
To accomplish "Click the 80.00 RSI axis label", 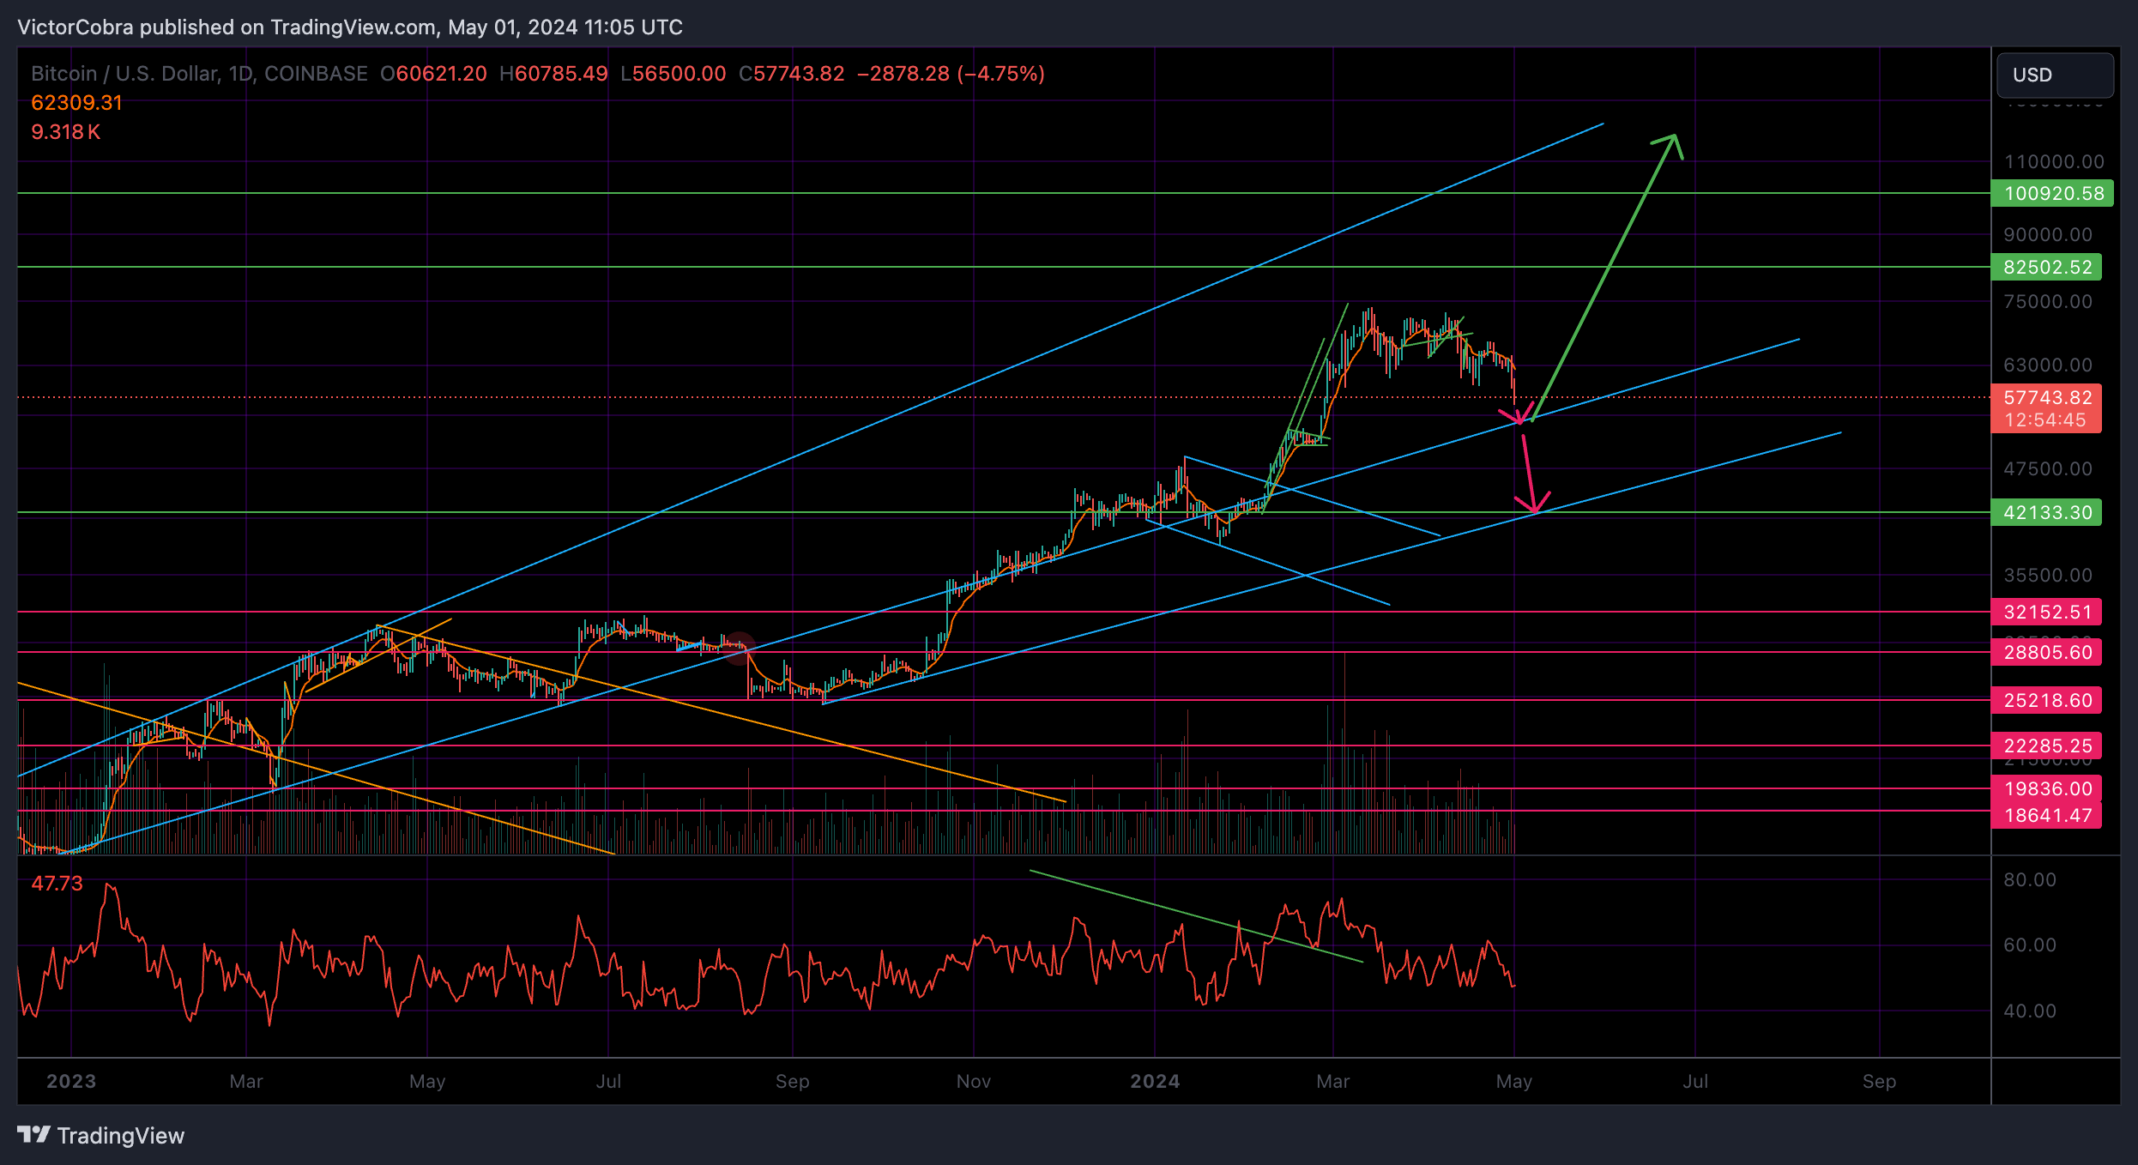I will (2030, 879).
